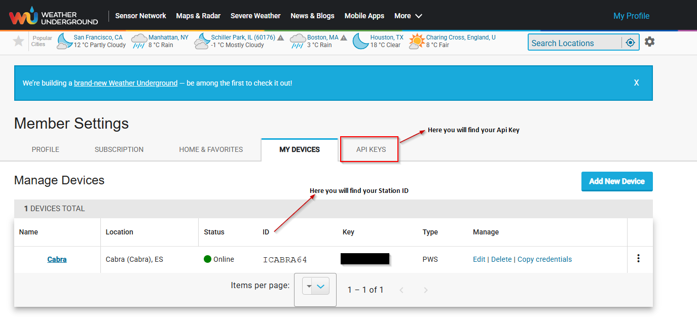
Task: Click the Key column header
Action: tap(348, 232)
